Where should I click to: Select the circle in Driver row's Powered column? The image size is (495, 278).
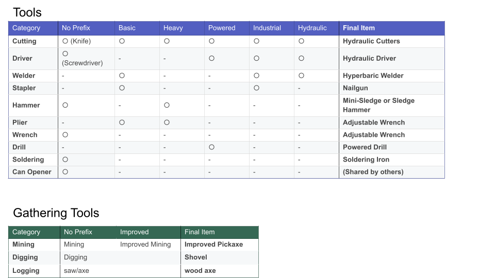click(211, 59)
